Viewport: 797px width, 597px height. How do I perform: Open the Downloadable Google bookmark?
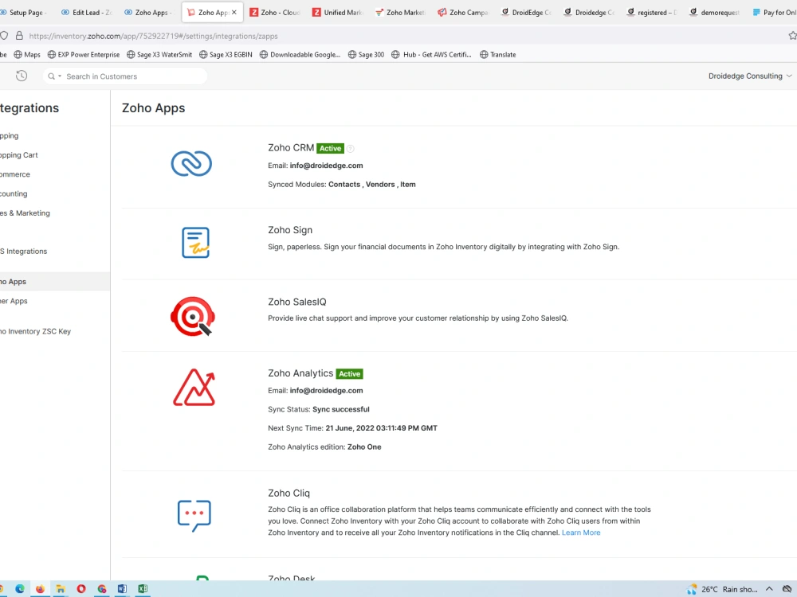pos(300,54)
